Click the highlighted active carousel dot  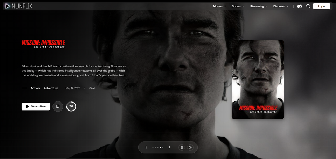tap(160, 147)
